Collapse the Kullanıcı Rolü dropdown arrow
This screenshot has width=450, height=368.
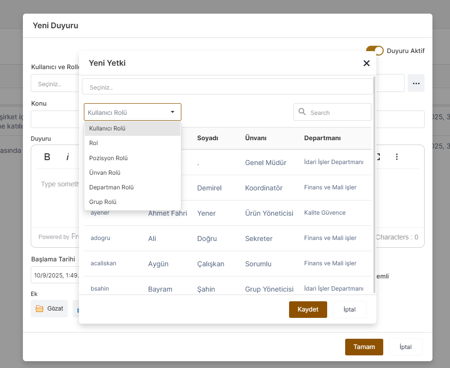(173, 112)
